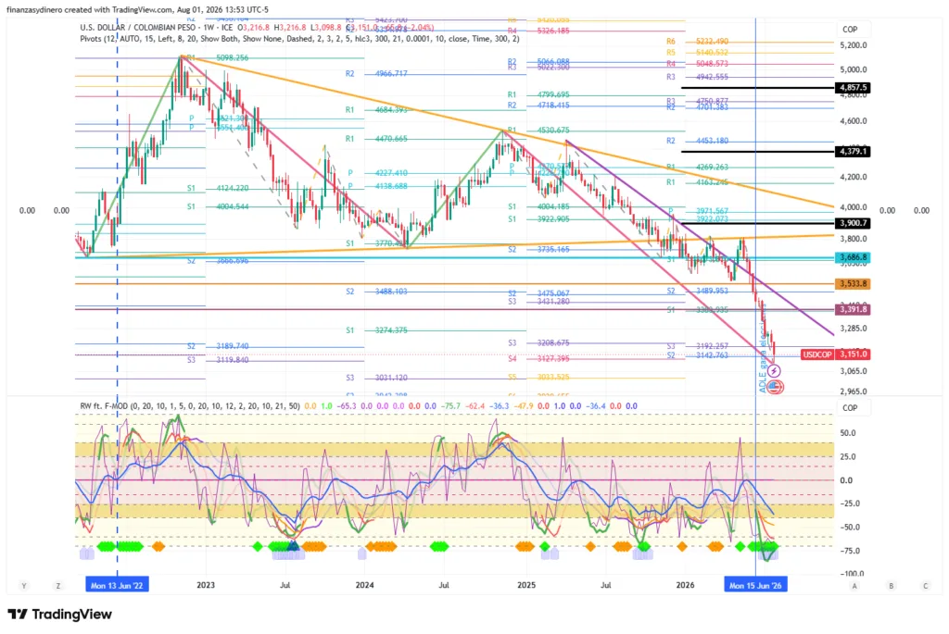
Task: Click the S2 3488.103 pivot label
Action: pos(376,292)
